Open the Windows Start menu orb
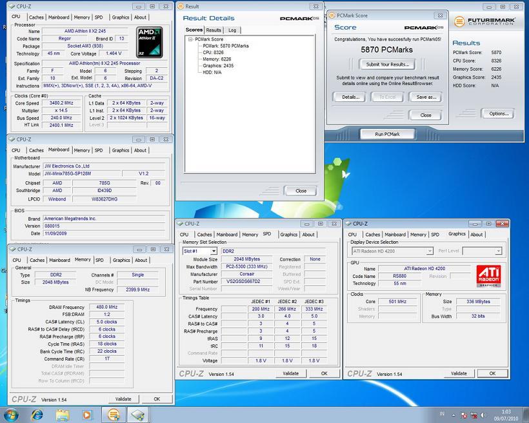This screenshot has width=529, height=423. coord(11,415)
